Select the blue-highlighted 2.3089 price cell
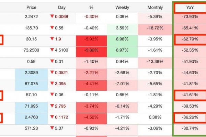 pyautogui.click(x=30, y=73)
